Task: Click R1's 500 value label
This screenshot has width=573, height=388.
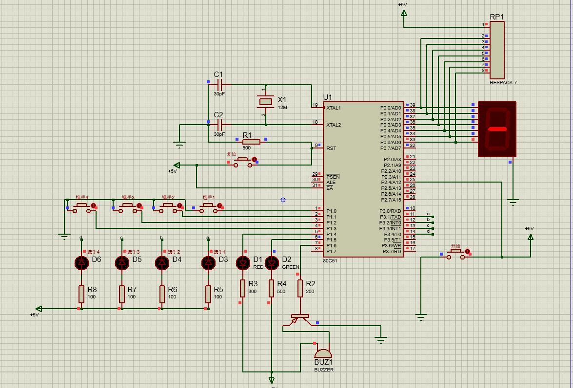Action: (247, 148)
